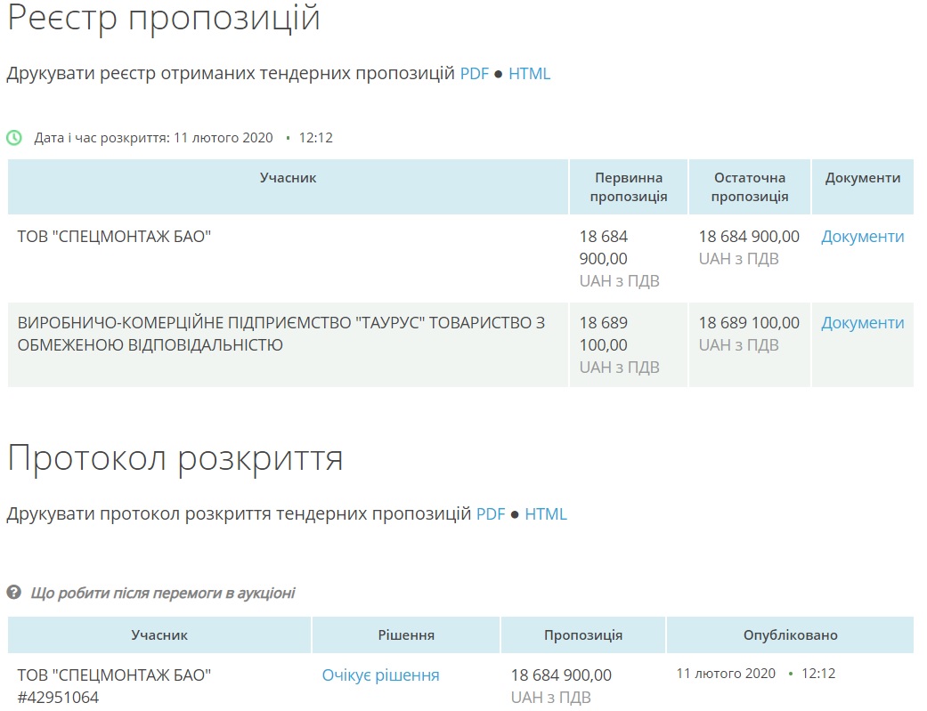This screenshot has height=711, width=927.
Task: Click the 'Первинна пропозиція' column header
Action: point(629,187)
